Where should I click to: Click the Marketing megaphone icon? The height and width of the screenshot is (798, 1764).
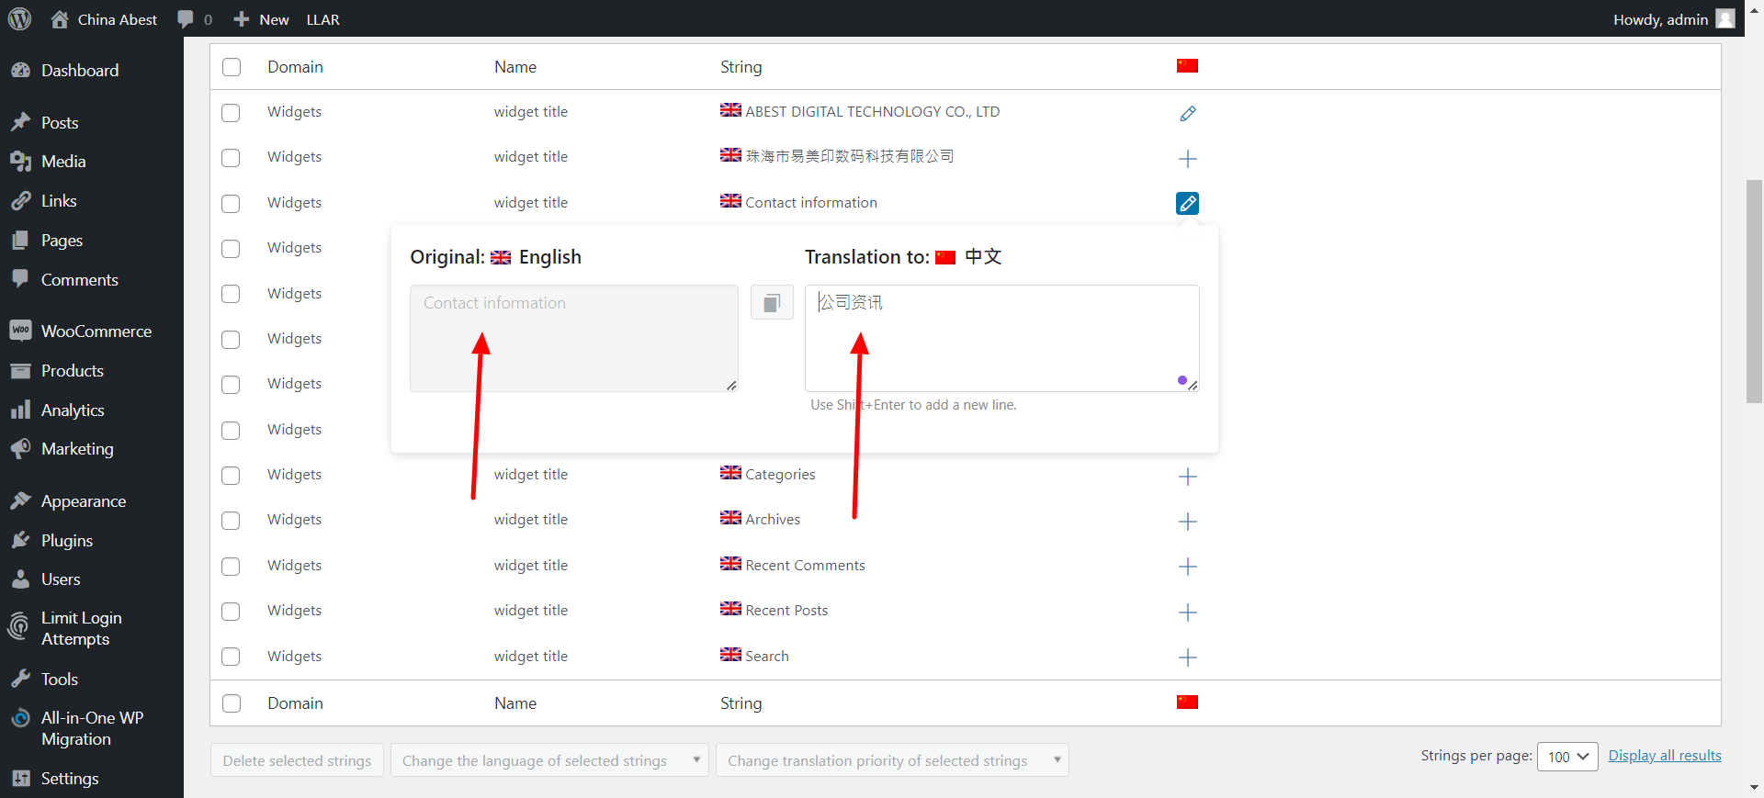[20, 449]
